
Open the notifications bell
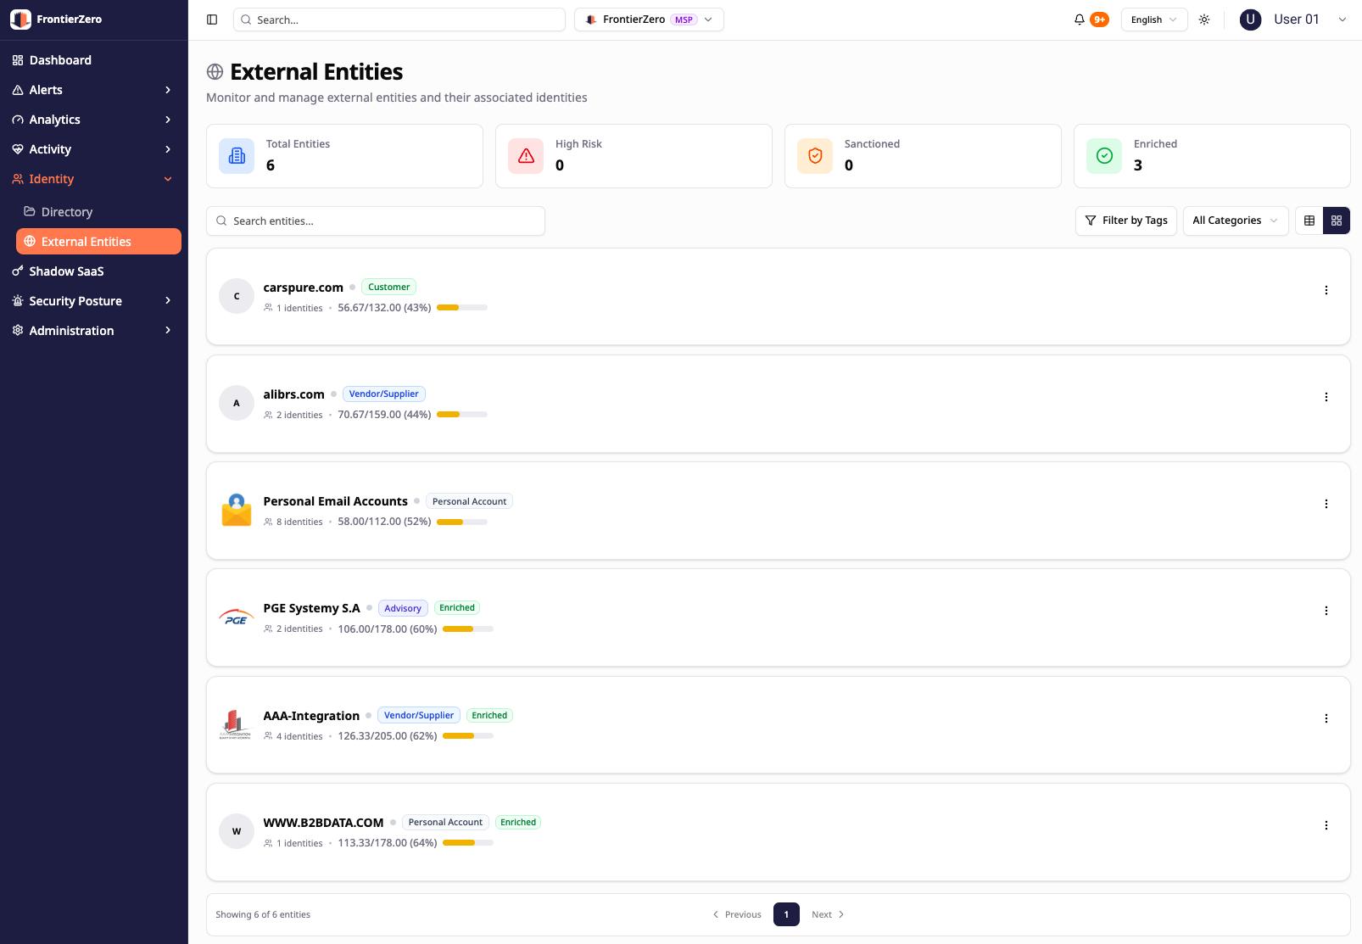click(x=1080, y=20)
